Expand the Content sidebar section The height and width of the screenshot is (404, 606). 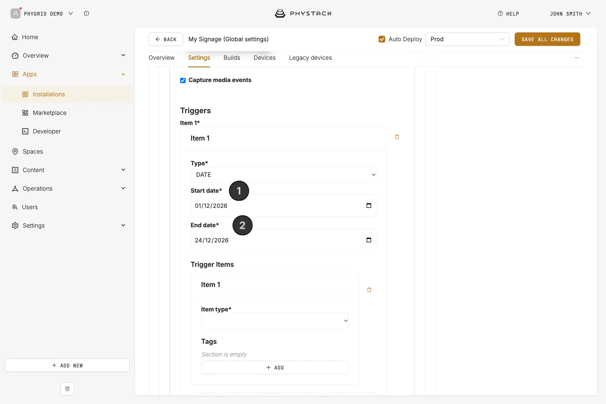123,170
